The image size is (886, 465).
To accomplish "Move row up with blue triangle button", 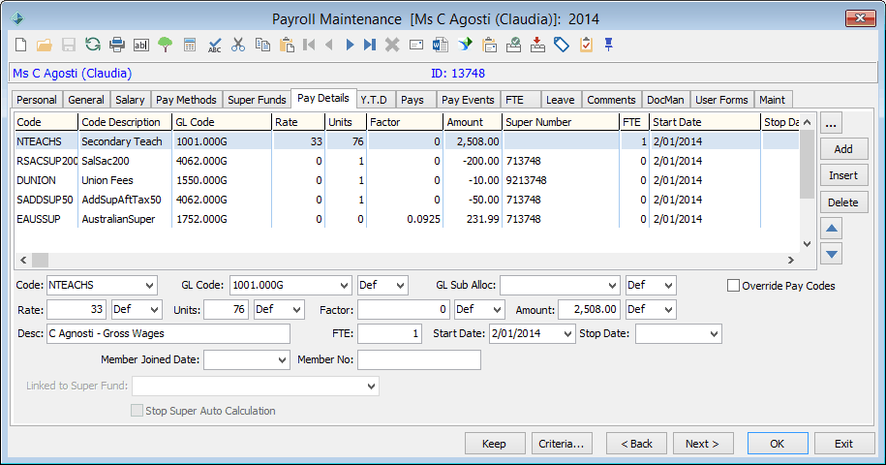I will click(x=831, y=229).
